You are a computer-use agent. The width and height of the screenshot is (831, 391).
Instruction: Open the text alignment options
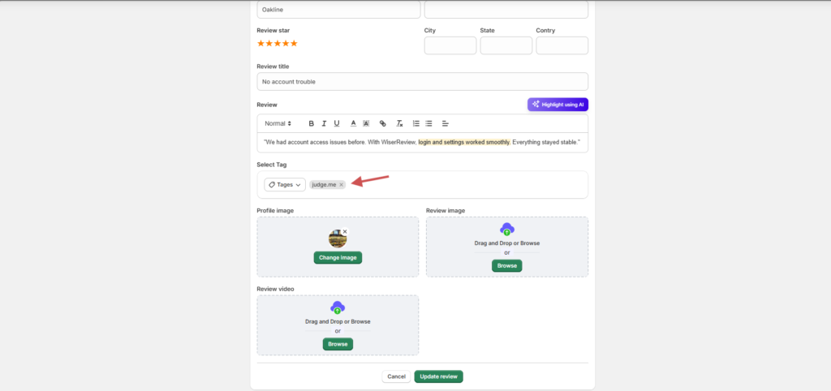point(445,123)
